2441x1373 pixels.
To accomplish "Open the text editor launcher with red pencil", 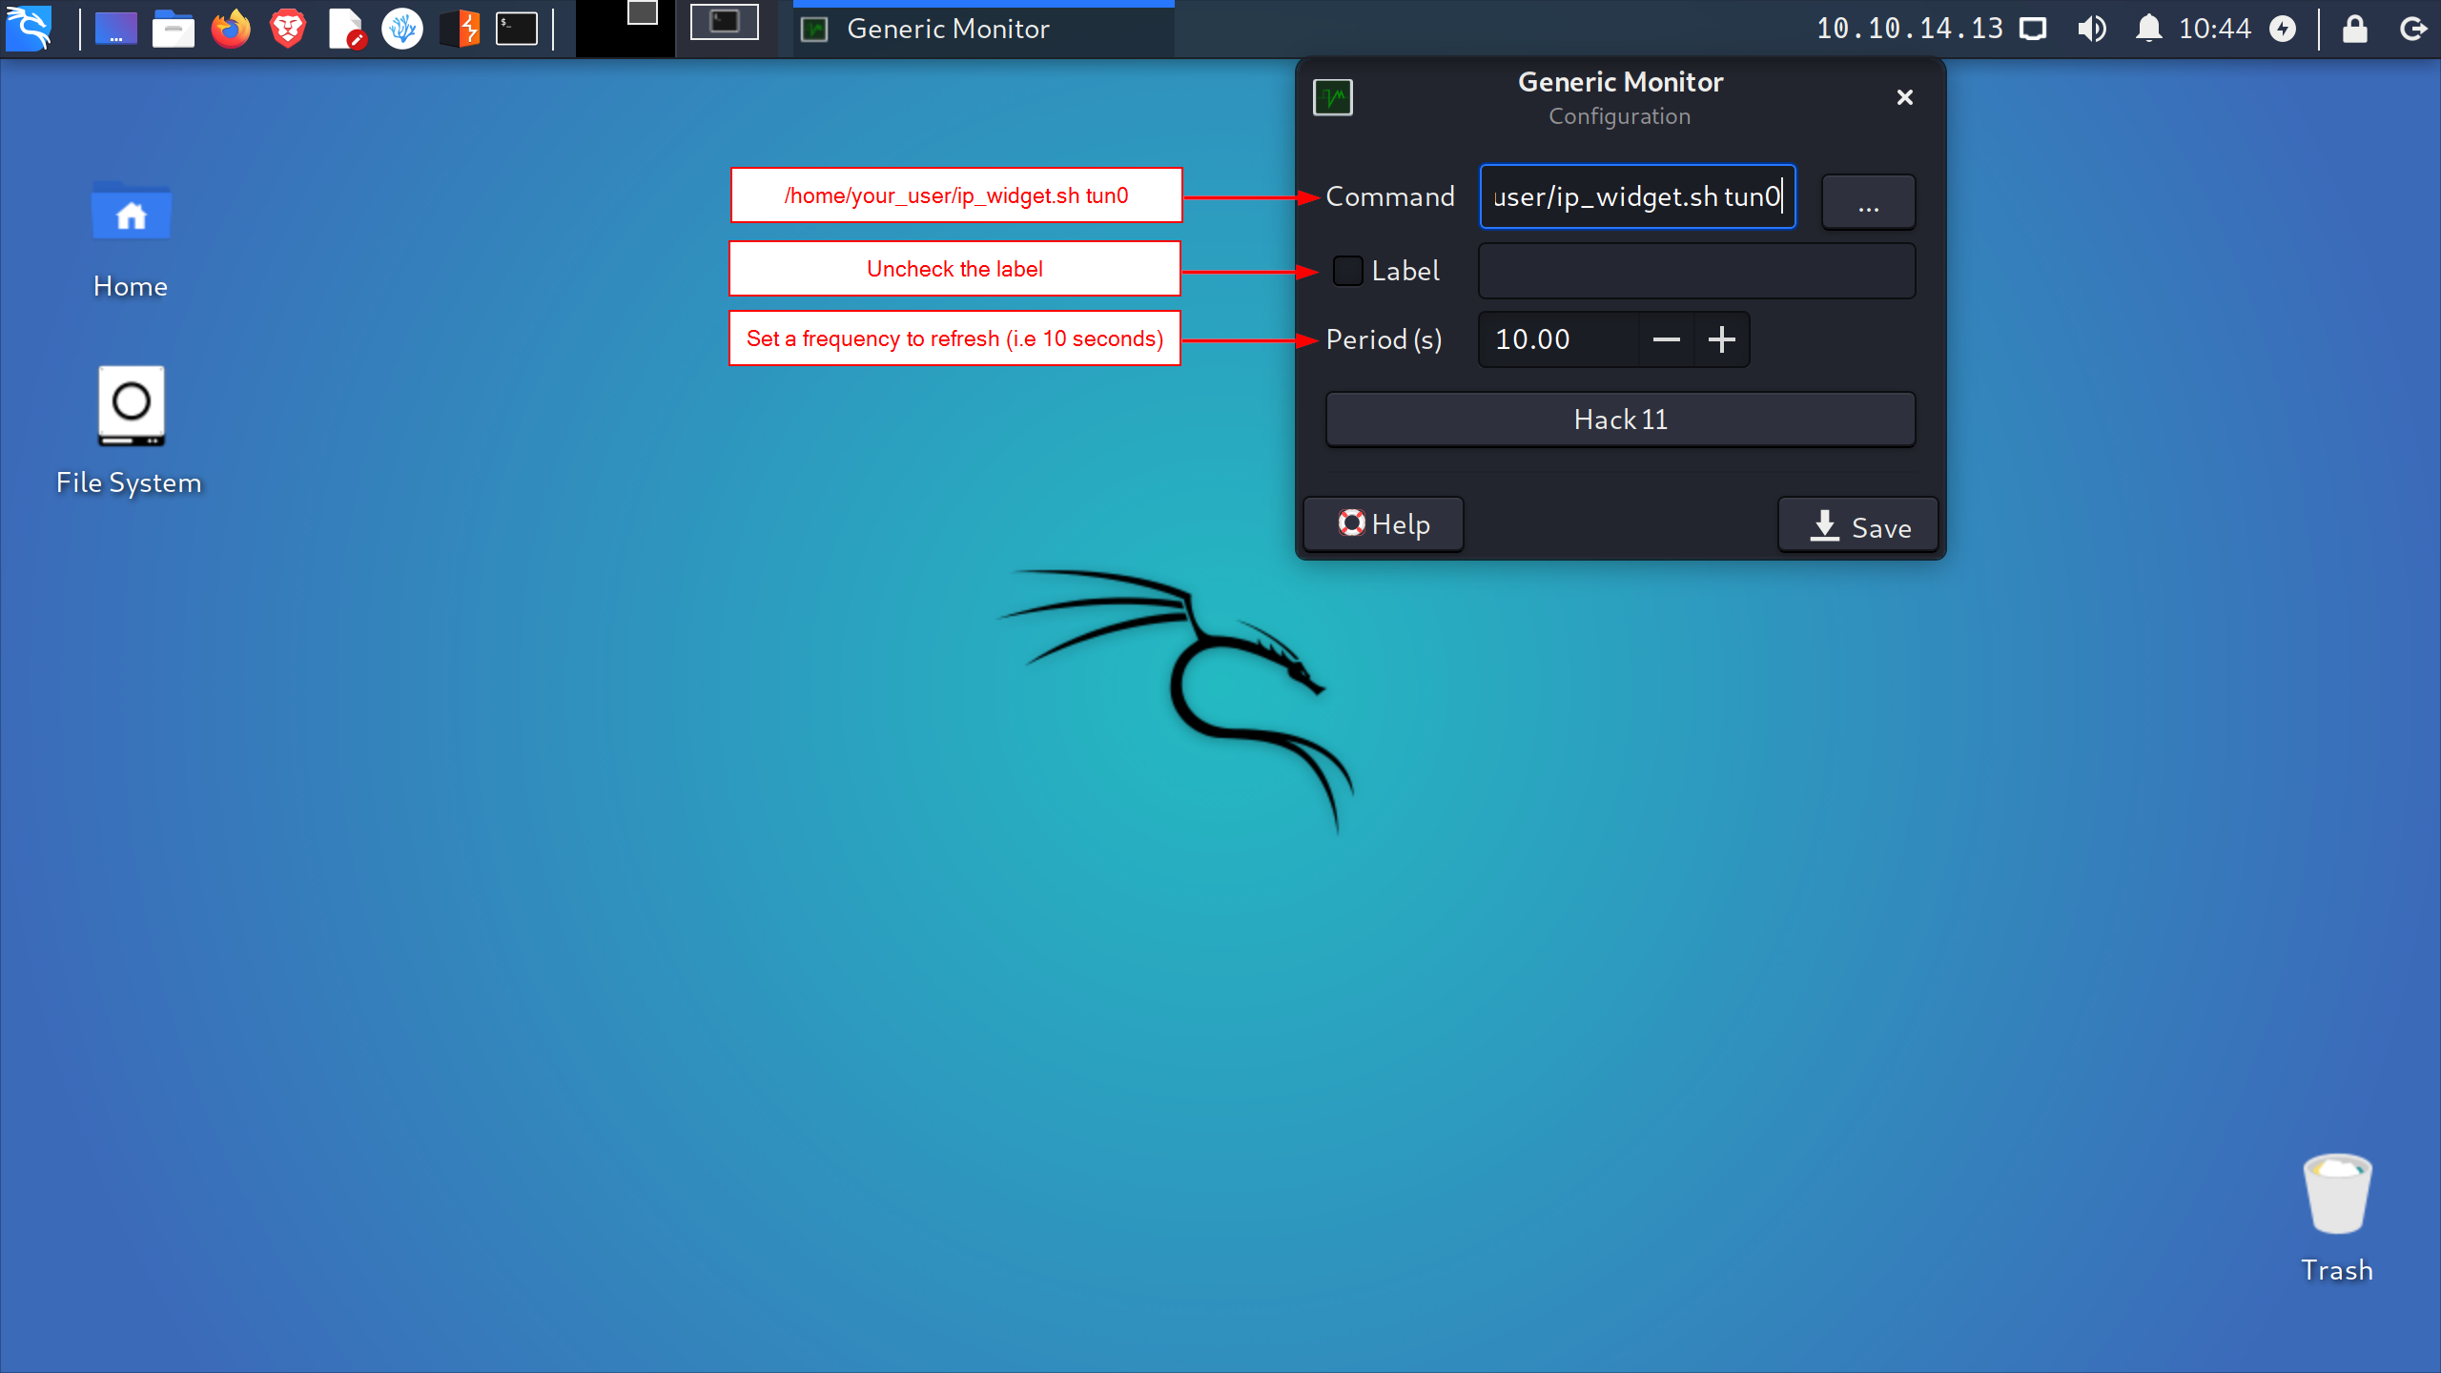I will tap(346, 29).
